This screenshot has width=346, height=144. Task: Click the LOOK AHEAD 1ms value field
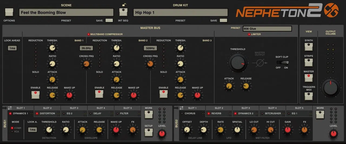click(12, 48)
